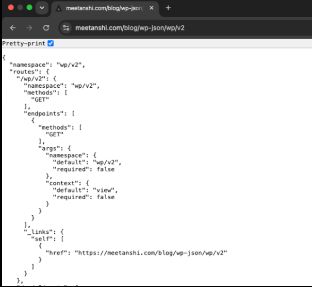
Task: Open the site information icon in address bar
Action: [x=66, y=28]
